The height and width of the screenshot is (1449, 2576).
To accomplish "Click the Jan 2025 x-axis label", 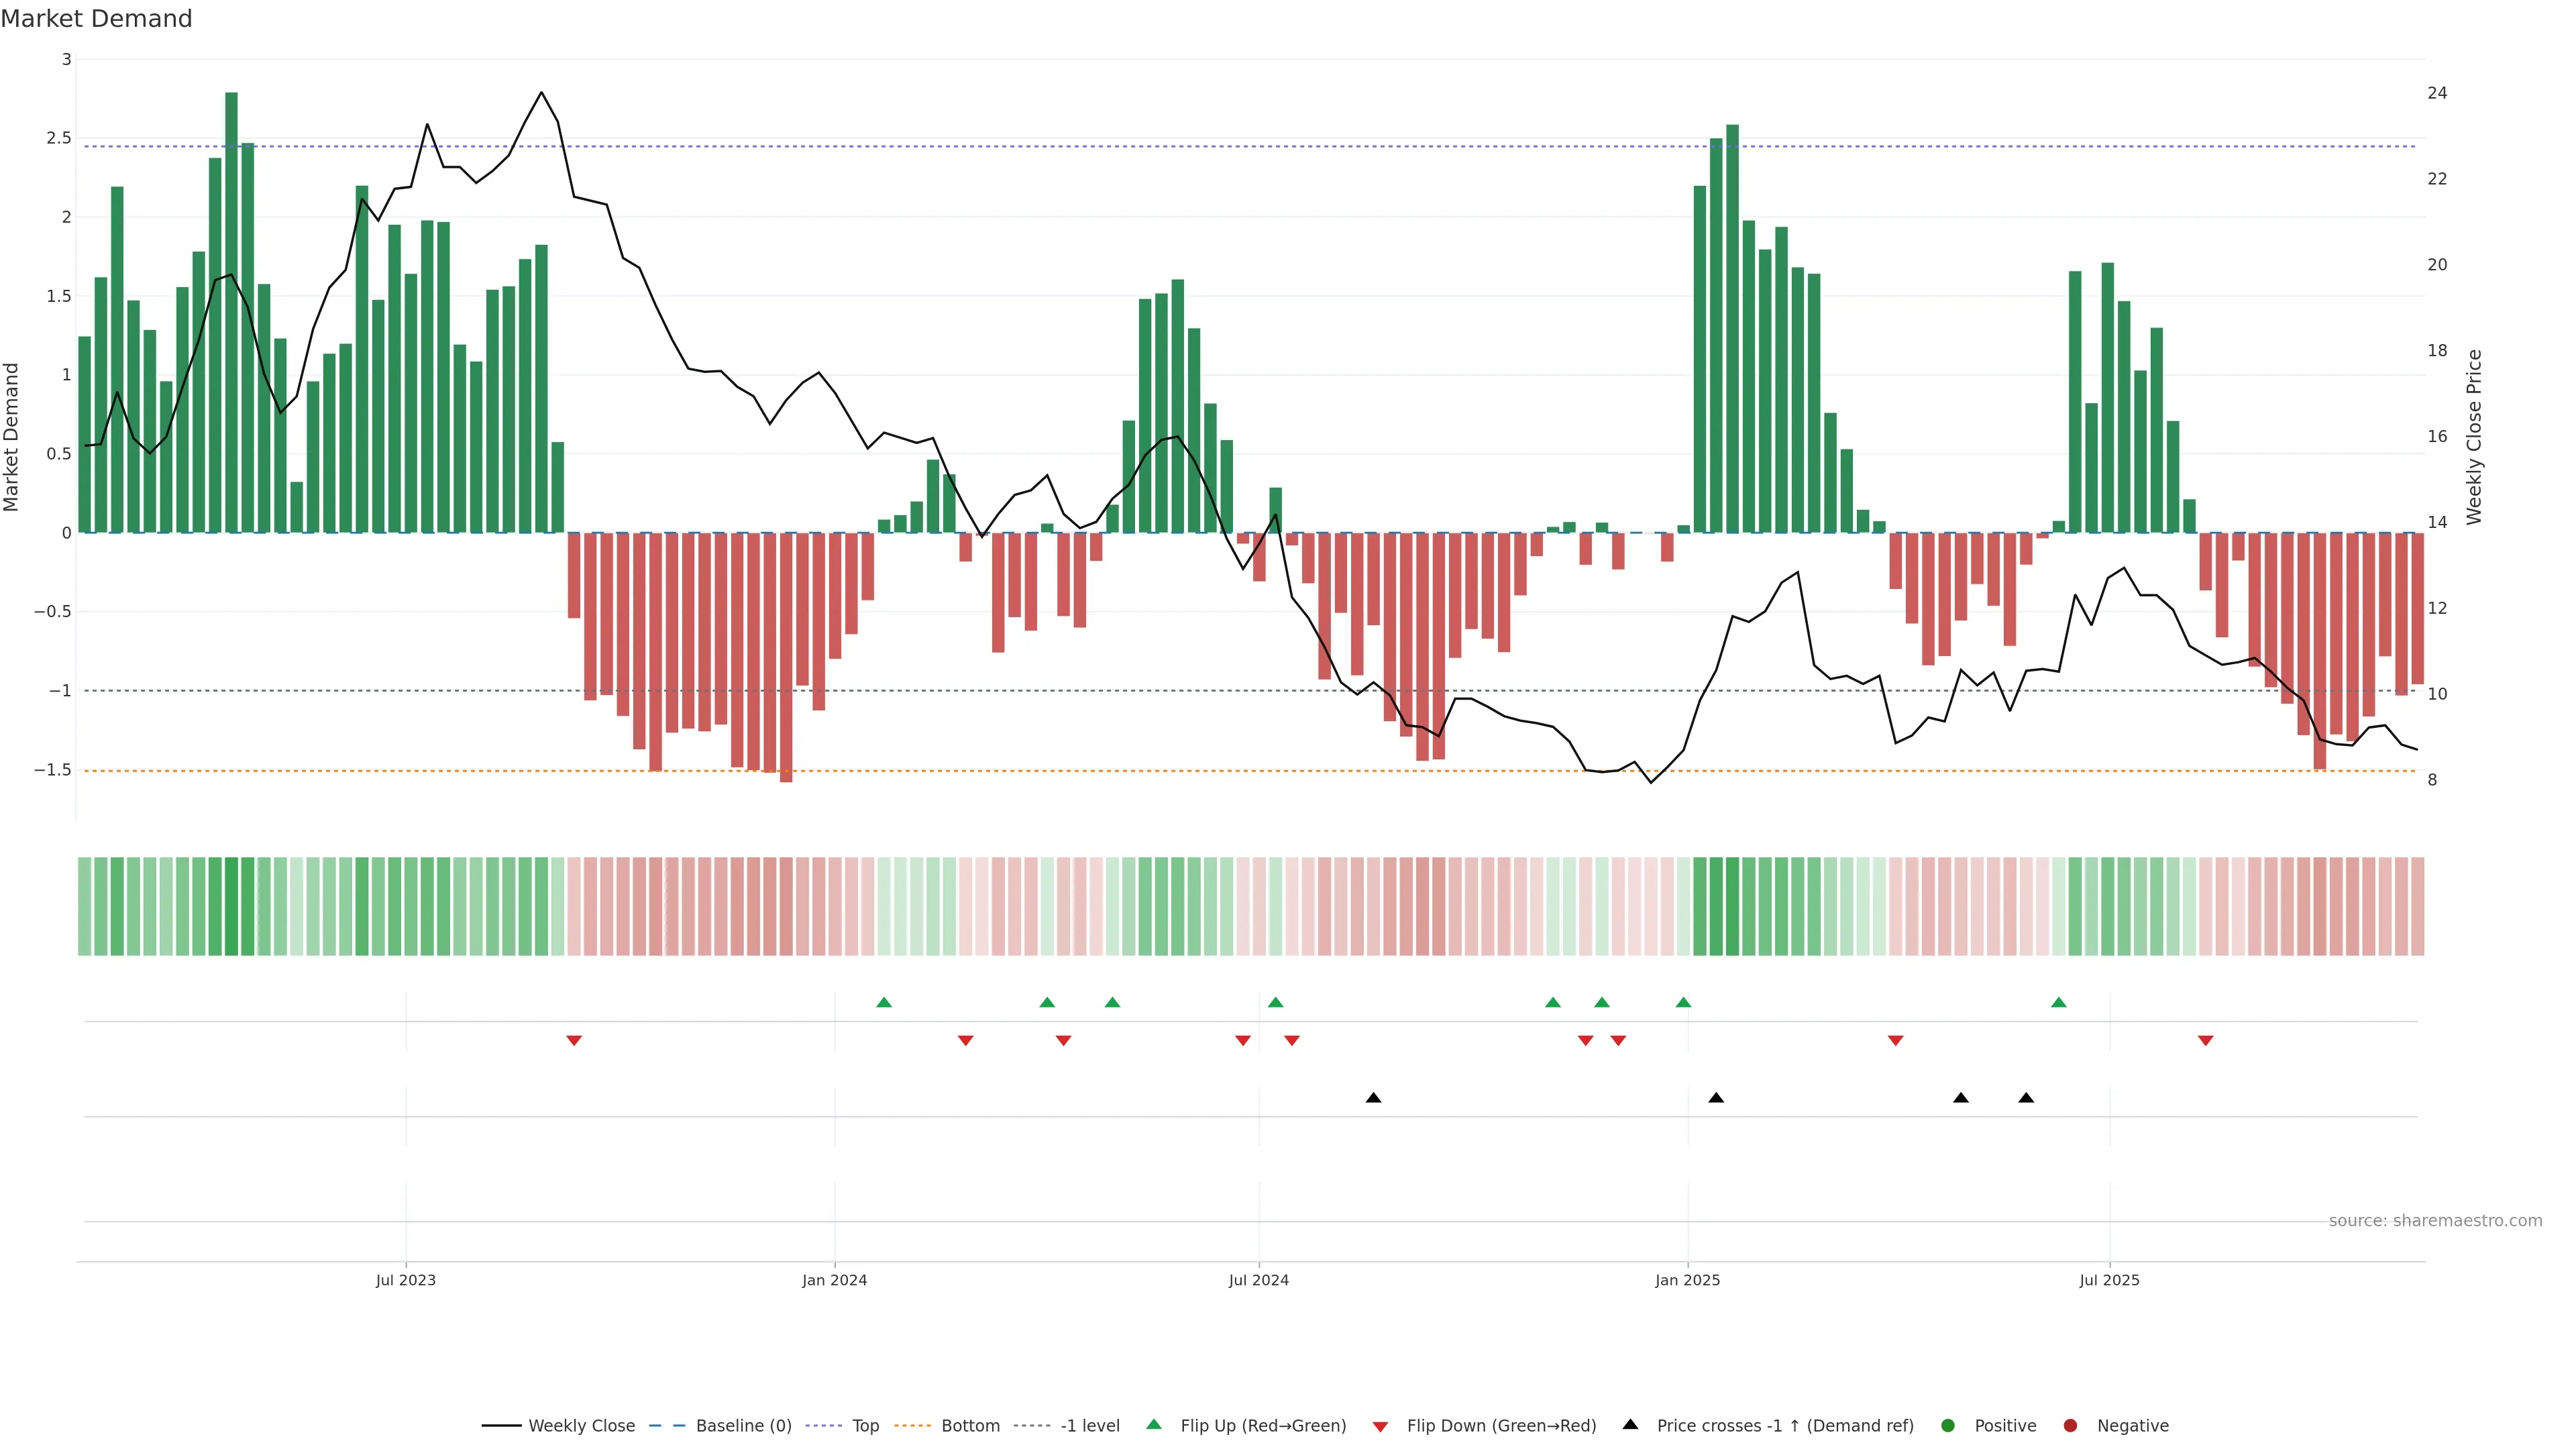I will coord(1687,1280).
